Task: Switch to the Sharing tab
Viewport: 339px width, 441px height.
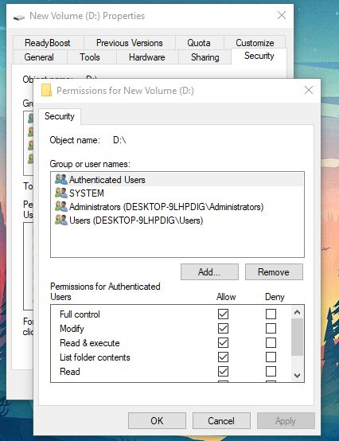Action: pos(205,57)
